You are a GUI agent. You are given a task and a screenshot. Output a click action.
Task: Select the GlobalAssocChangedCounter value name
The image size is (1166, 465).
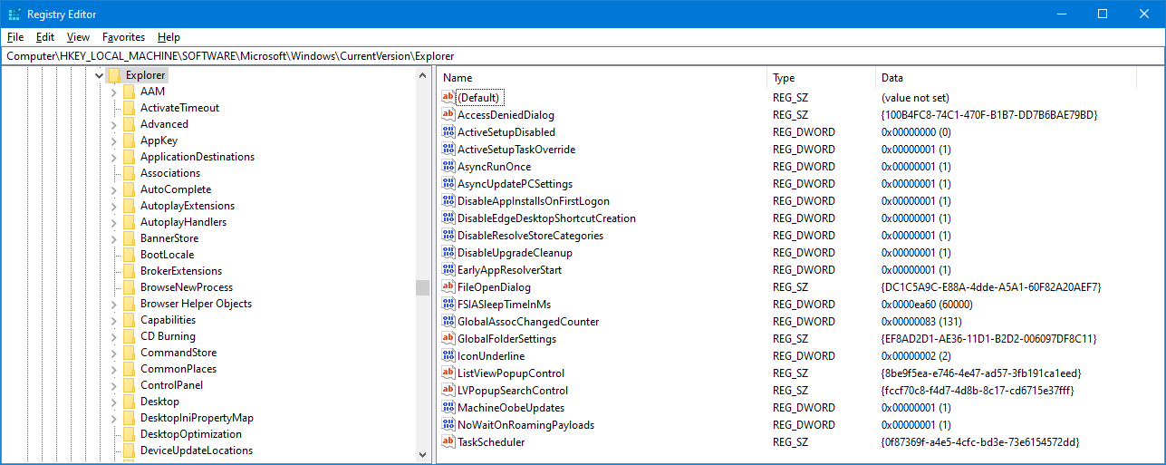coord(528,322)
